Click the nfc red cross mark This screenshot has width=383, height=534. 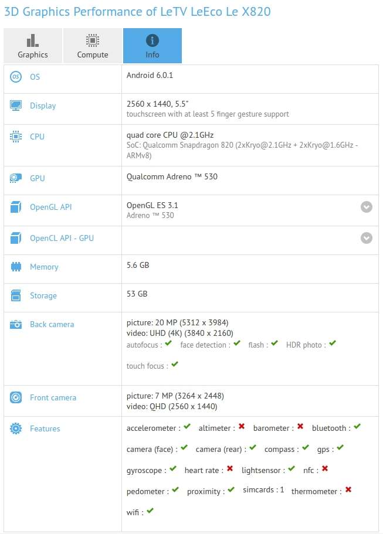coord(325,468)
